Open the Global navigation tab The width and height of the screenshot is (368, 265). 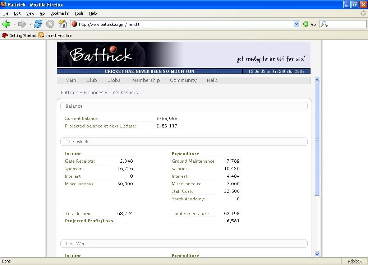[x=115, y=80]
